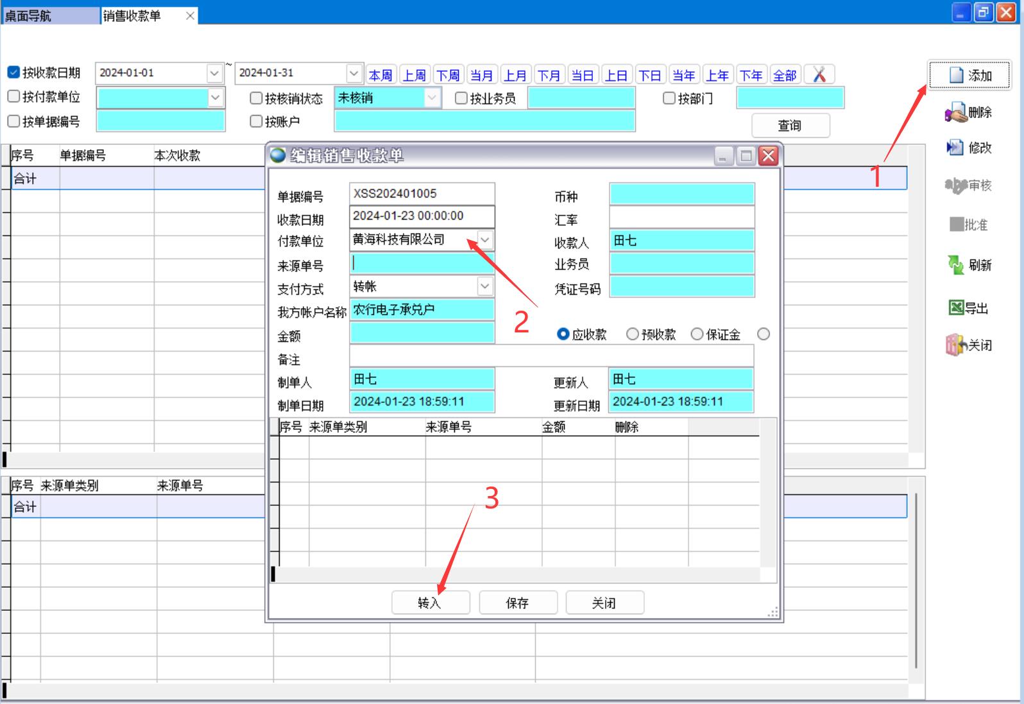Switch to the 桌面导航 tab
The height and width of the screenshot is (704, 1024).
coord(50,16)
